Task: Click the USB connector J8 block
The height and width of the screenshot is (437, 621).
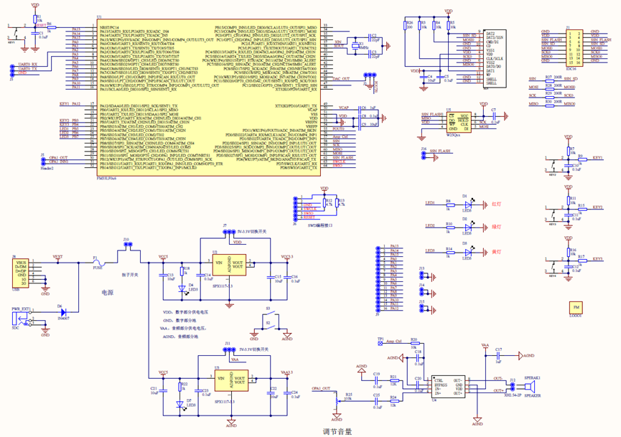Action: point(22,272)
